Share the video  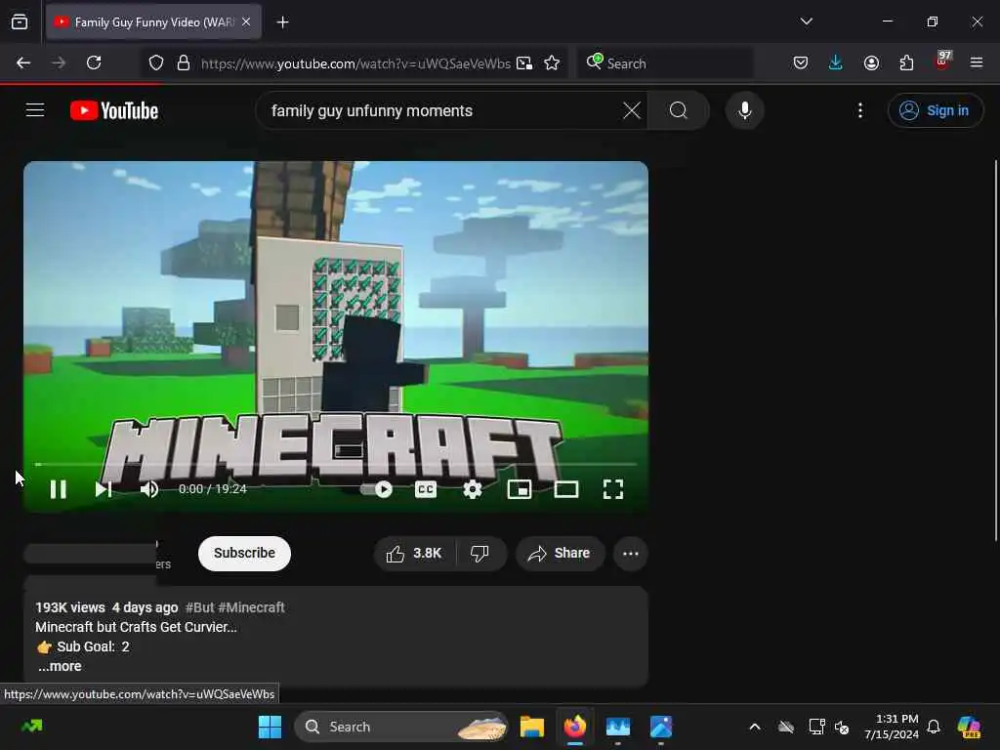(560, 553)
